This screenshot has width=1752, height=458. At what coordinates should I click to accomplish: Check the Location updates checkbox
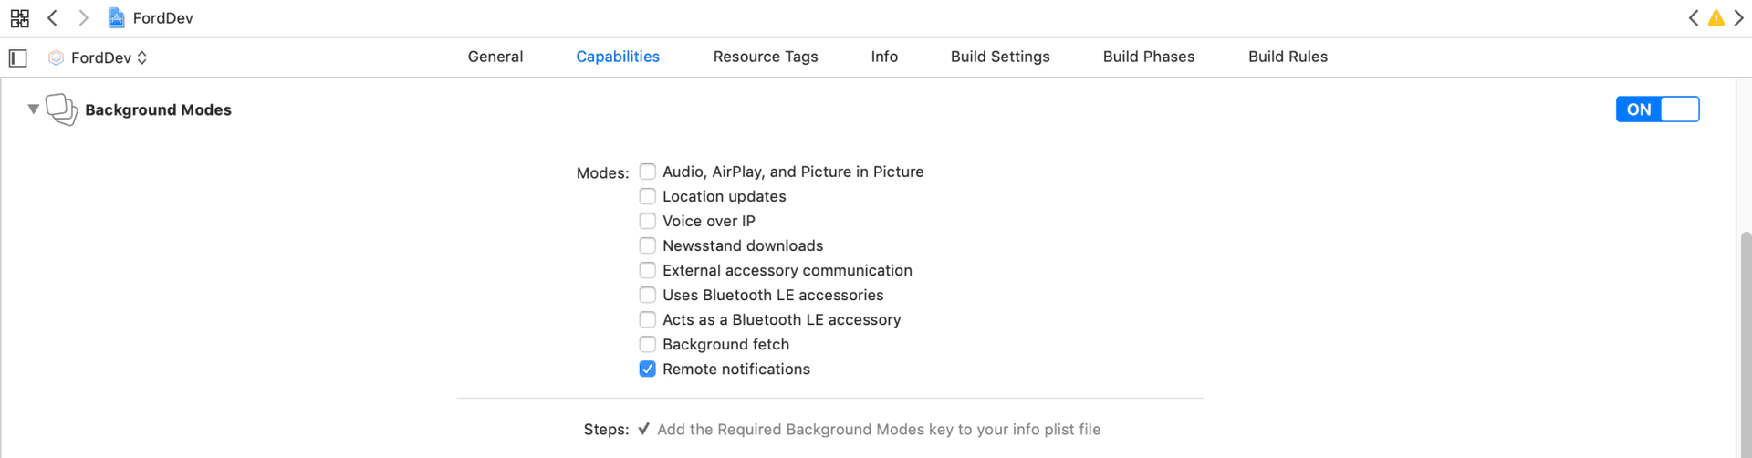(647, 197)
